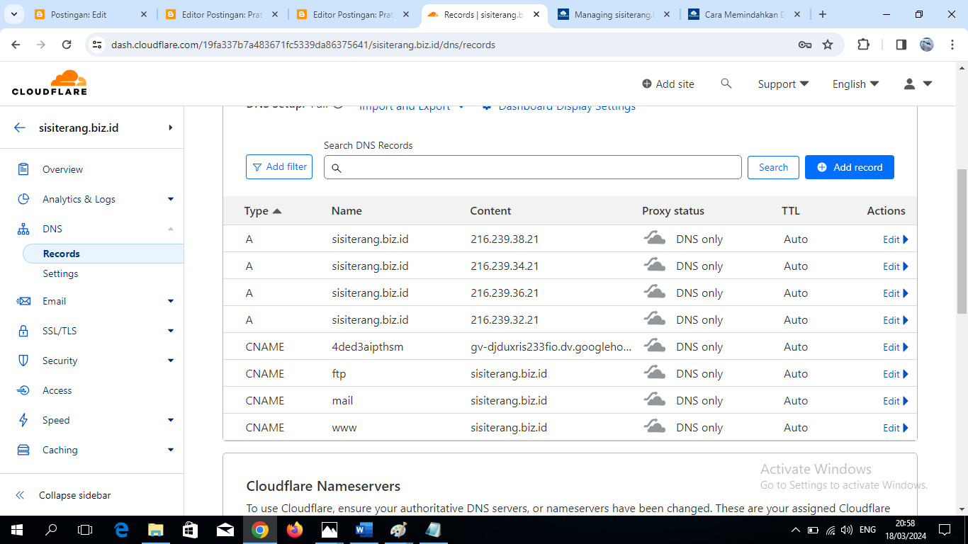Viewport: 968px width, 544px height.
Task: Open the Support dropdown menu
Action: (783, 84)
